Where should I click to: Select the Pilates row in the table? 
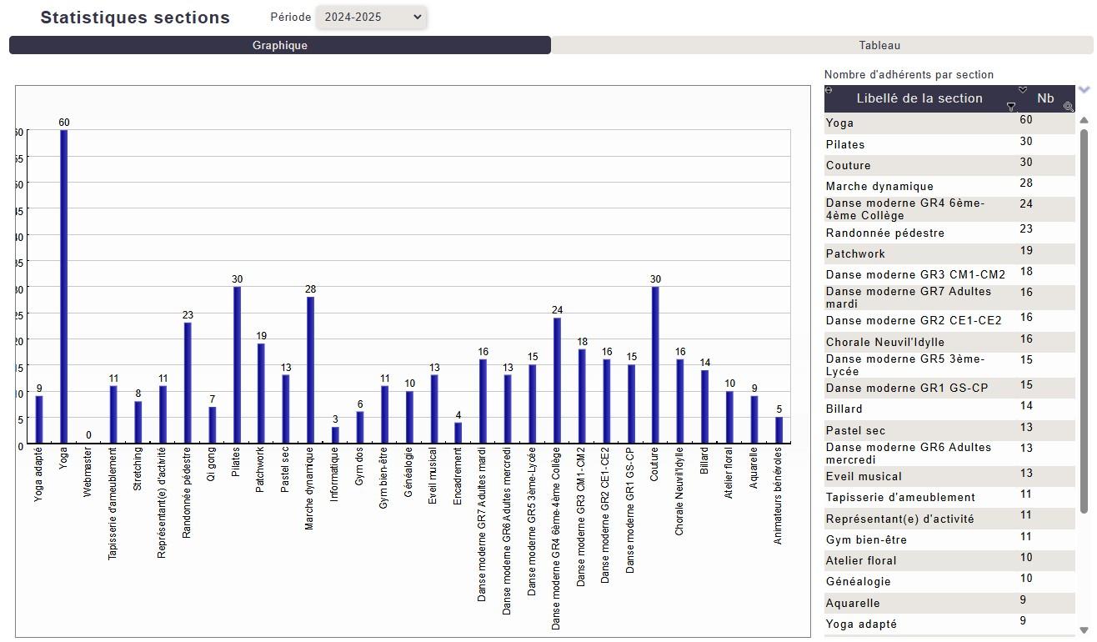click(x=917, y=144)
